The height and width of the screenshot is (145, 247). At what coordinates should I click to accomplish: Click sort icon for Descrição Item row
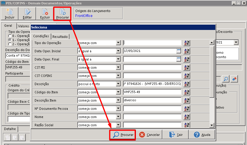coord(187,100)
